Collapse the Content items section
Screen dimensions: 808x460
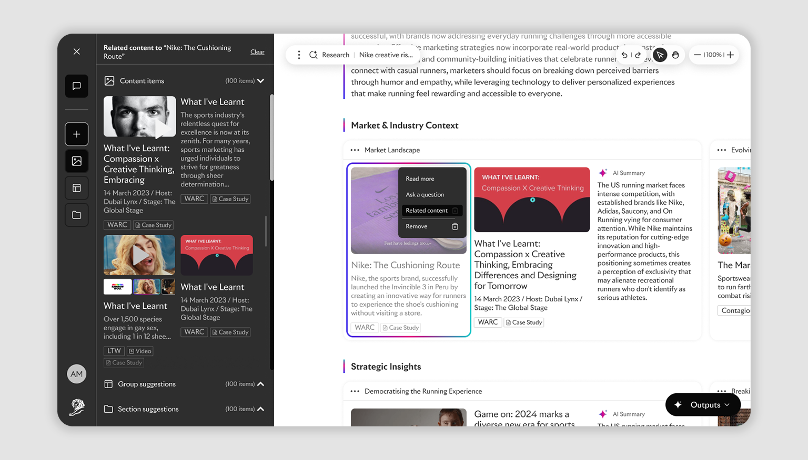click(x=260, y=81)
